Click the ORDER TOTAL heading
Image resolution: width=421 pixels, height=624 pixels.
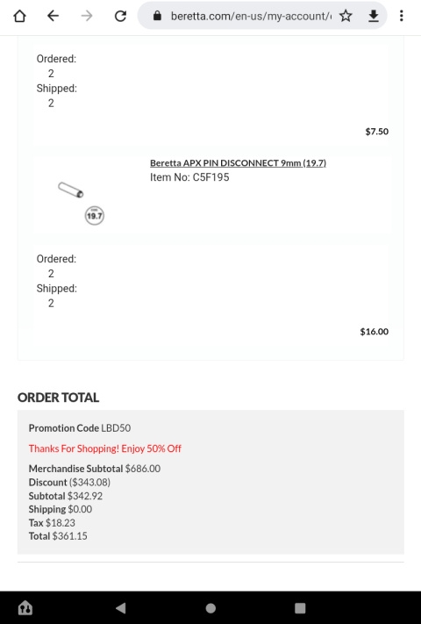tap(58, 398)
